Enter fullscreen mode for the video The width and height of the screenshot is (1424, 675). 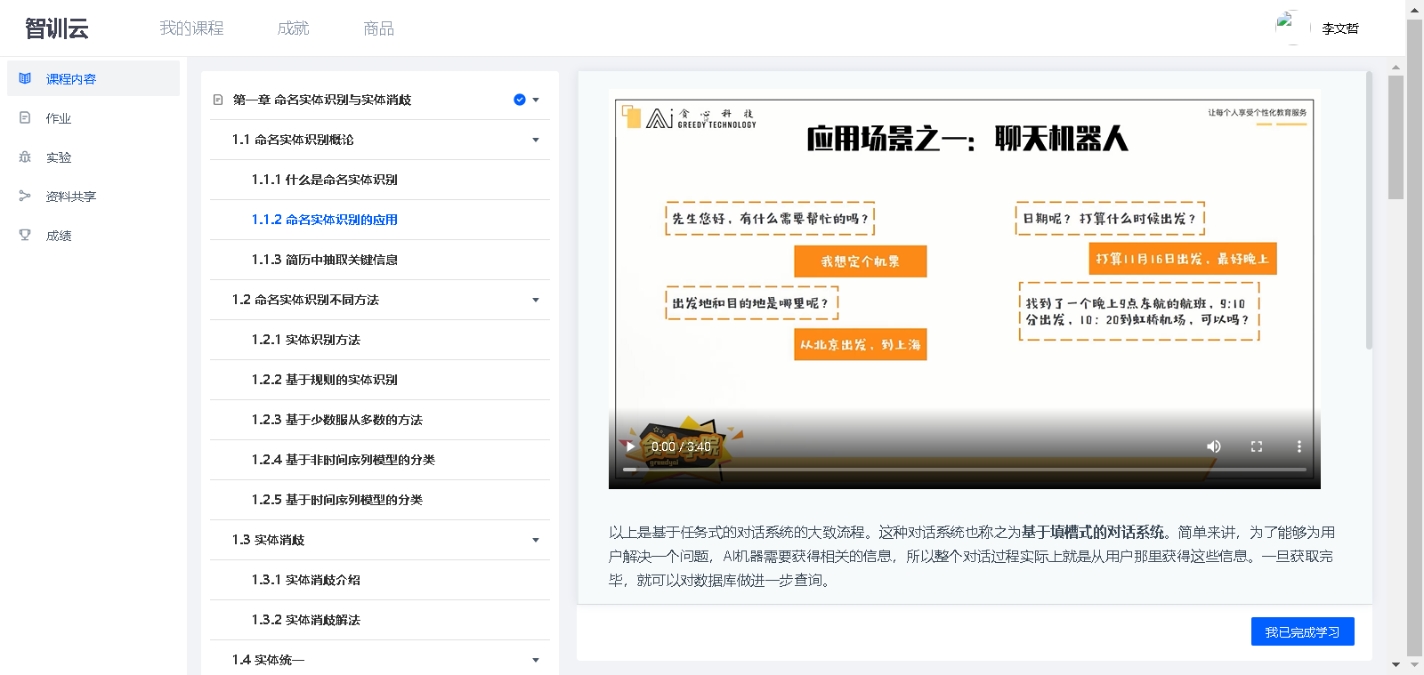[x=1257, y=446]
